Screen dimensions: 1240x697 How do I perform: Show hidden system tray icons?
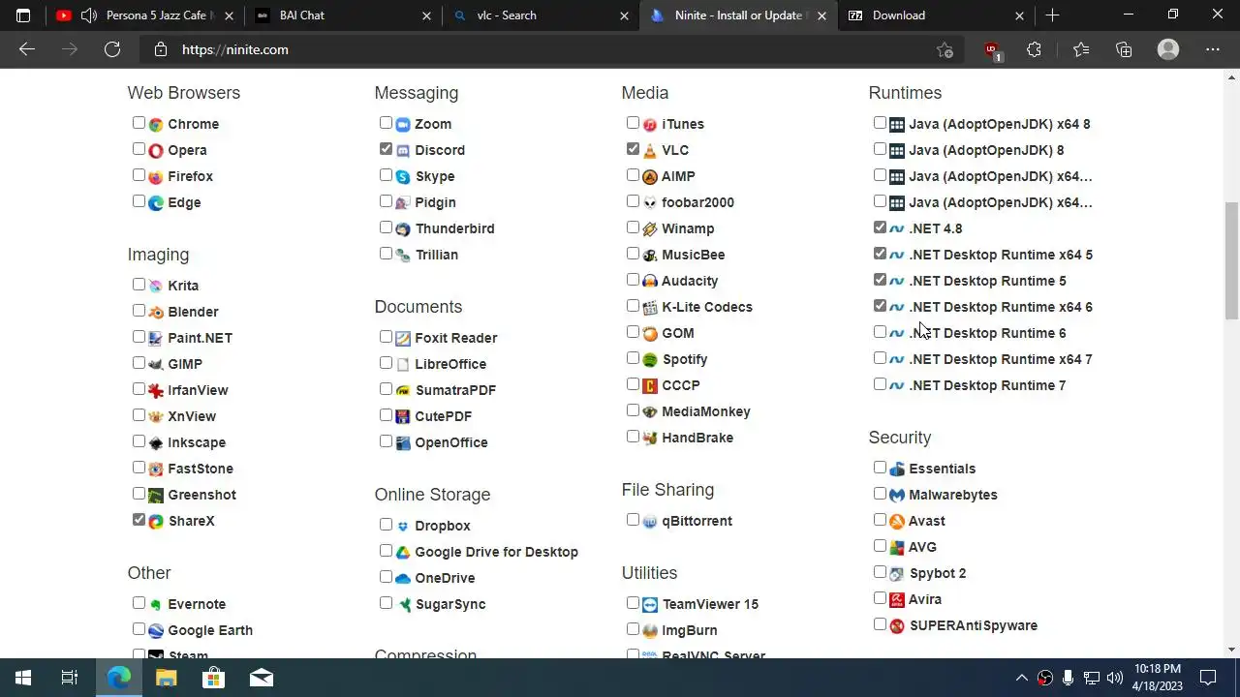[x=1021, y=678]
